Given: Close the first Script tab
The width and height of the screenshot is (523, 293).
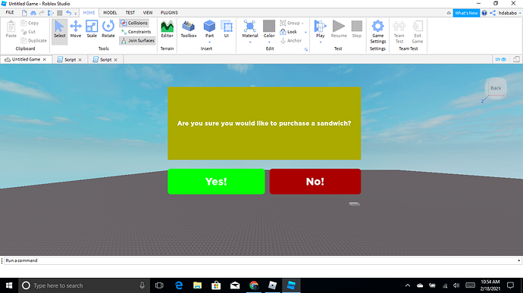Looking at the screenshot, I should click(x=80, y=60).
